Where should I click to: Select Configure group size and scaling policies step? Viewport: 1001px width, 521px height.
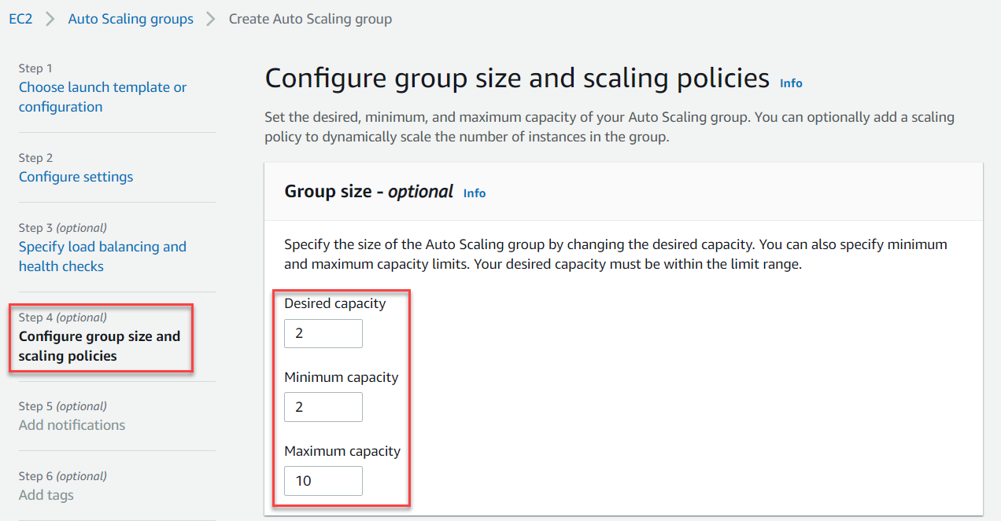(99, 346)
